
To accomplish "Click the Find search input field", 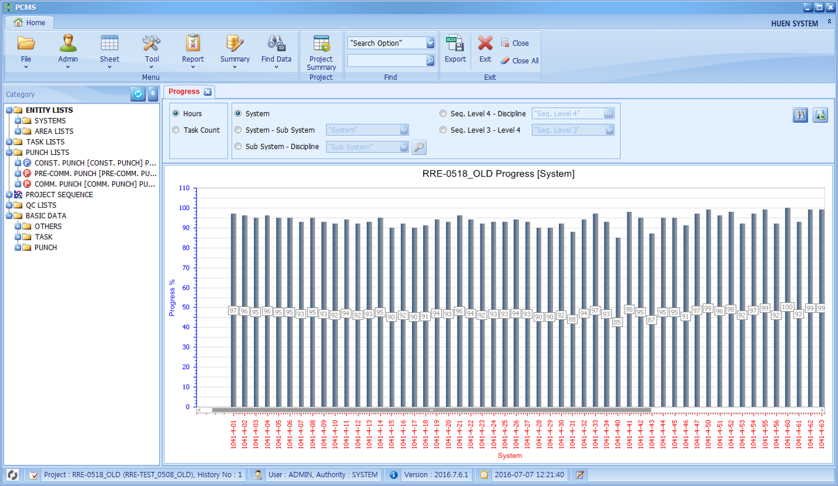I will (386, 60).
